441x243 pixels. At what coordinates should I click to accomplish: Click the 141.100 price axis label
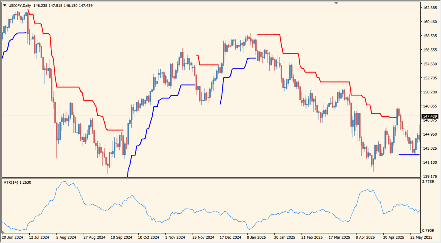coord(430,162)
